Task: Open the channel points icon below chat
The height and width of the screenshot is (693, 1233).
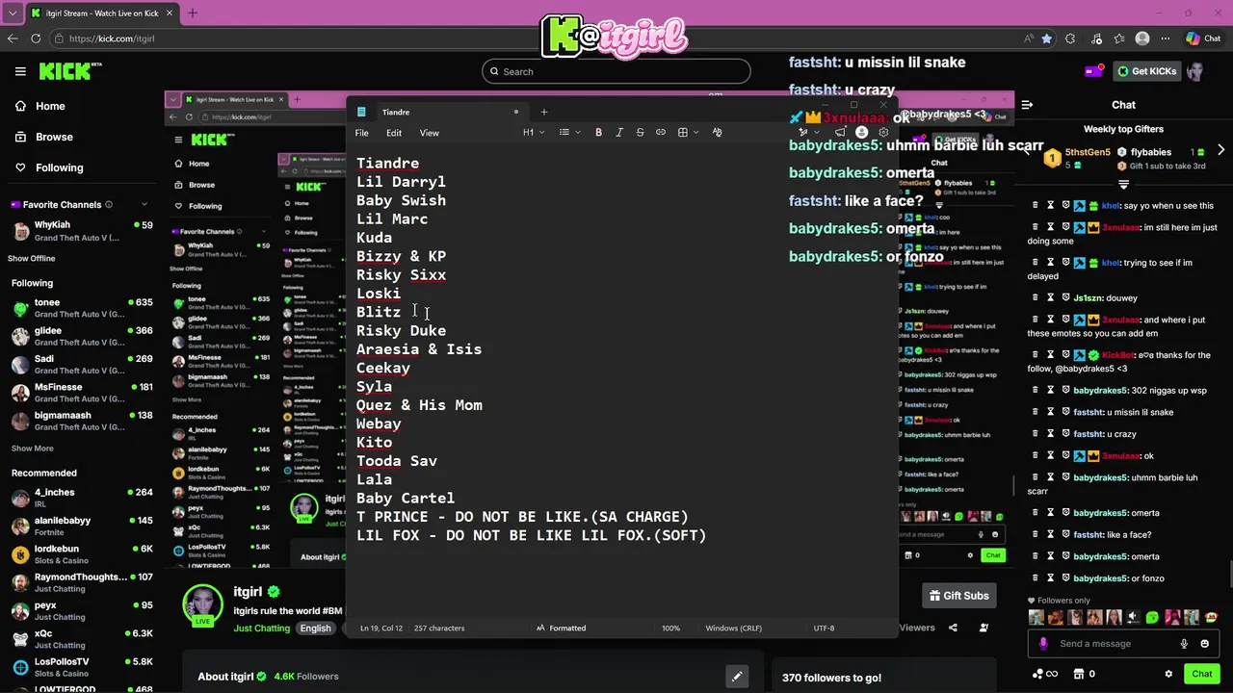Action: click(1044, 674)
